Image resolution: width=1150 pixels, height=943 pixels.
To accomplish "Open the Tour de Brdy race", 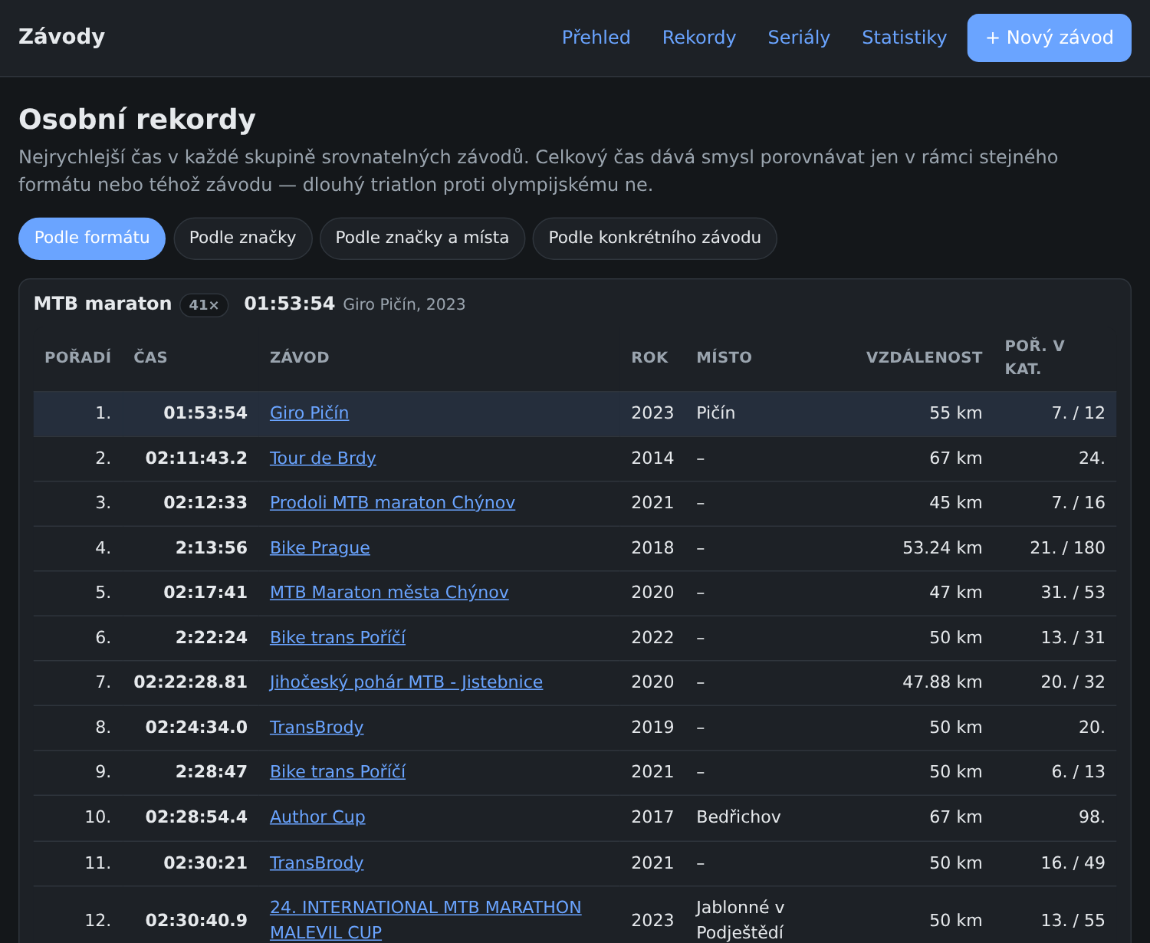I will [x=323, y=458].
